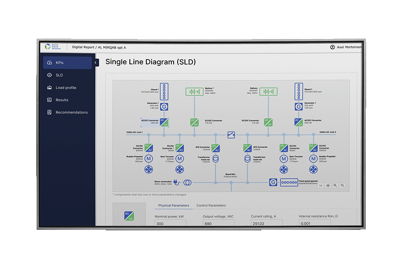Select the right DC/DC Converter 715 kW icon

point(268,122)
